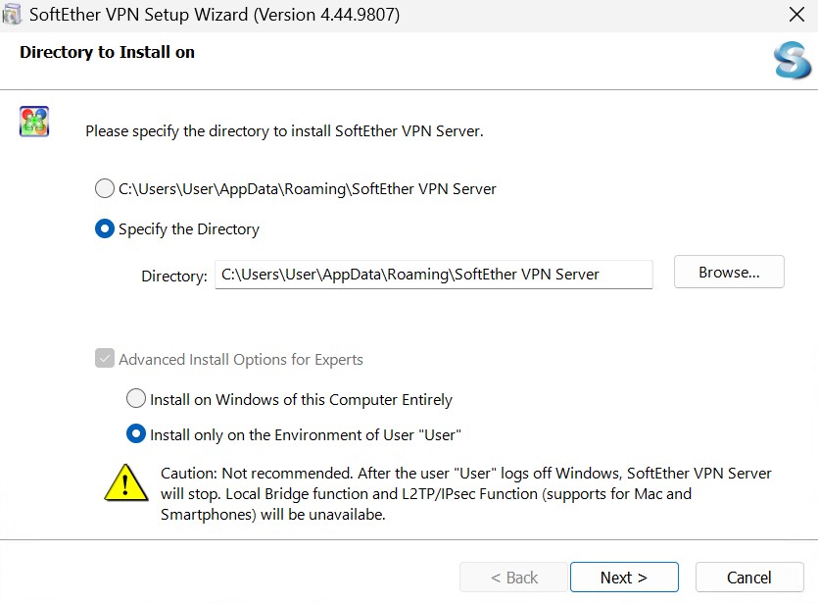818x604 pixels.
Task: Open the Browse... folder dialog
Action: [729, 273]
